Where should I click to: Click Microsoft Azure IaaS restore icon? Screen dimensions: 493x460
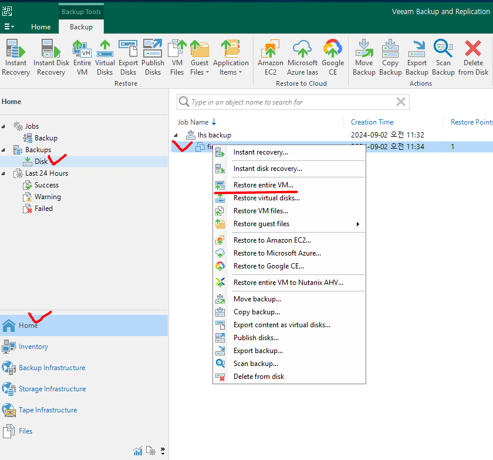(x=302, y=58)
